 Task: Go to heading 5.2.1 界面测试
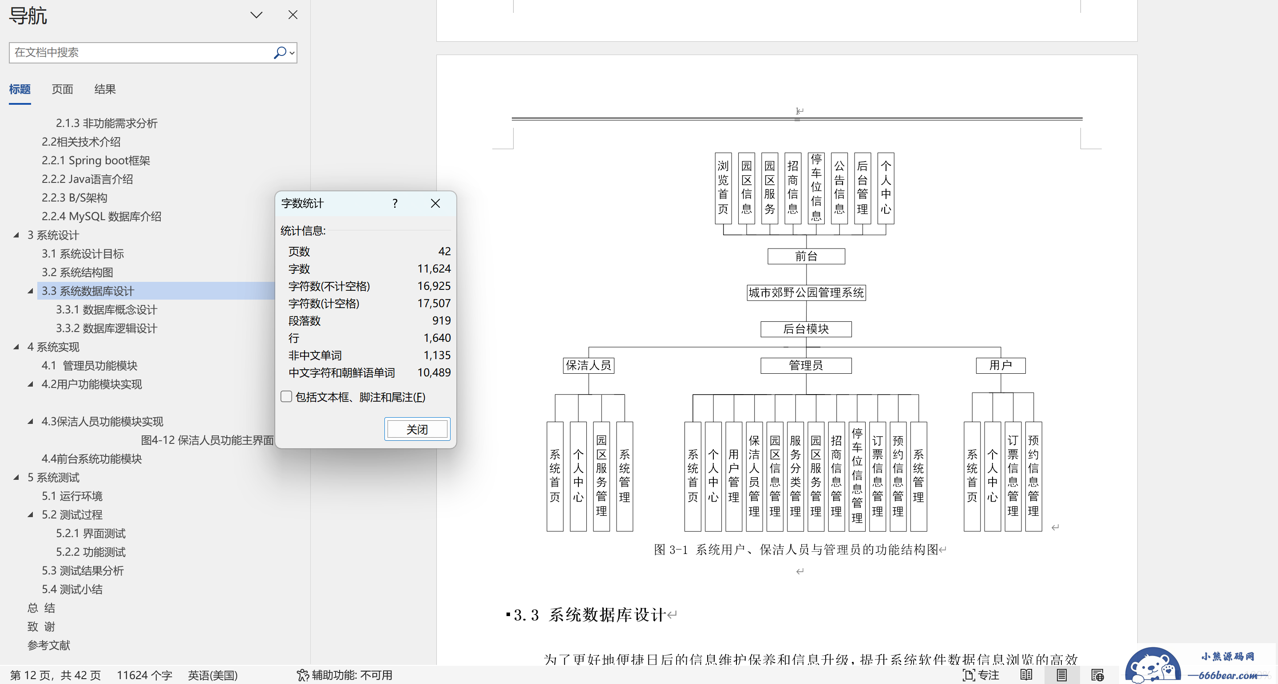click(x=91, y=533)
